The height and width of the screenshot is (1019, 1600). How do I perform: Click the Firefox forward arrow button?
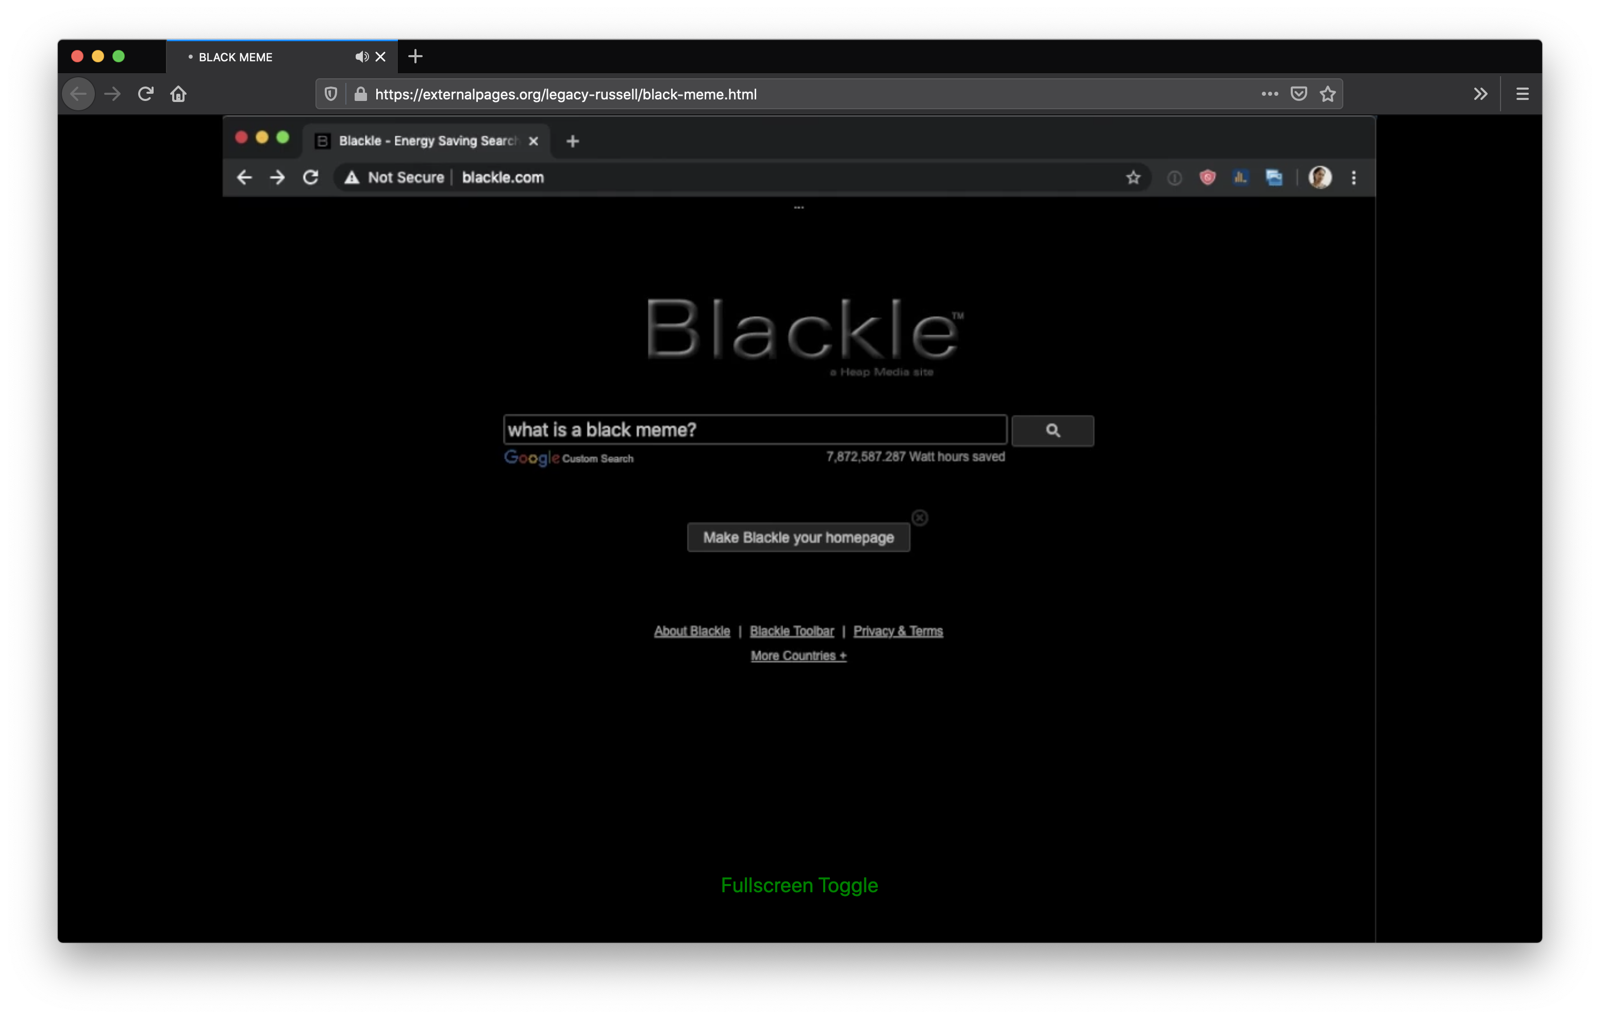(x=112, y=94)
